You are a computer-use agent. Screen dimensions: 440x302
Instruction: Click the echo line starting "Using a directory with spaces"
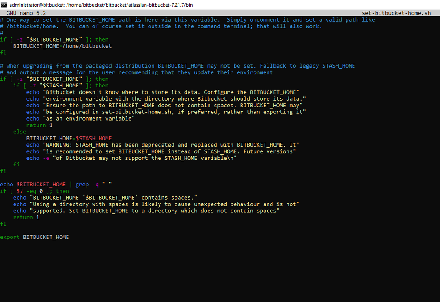156,204
